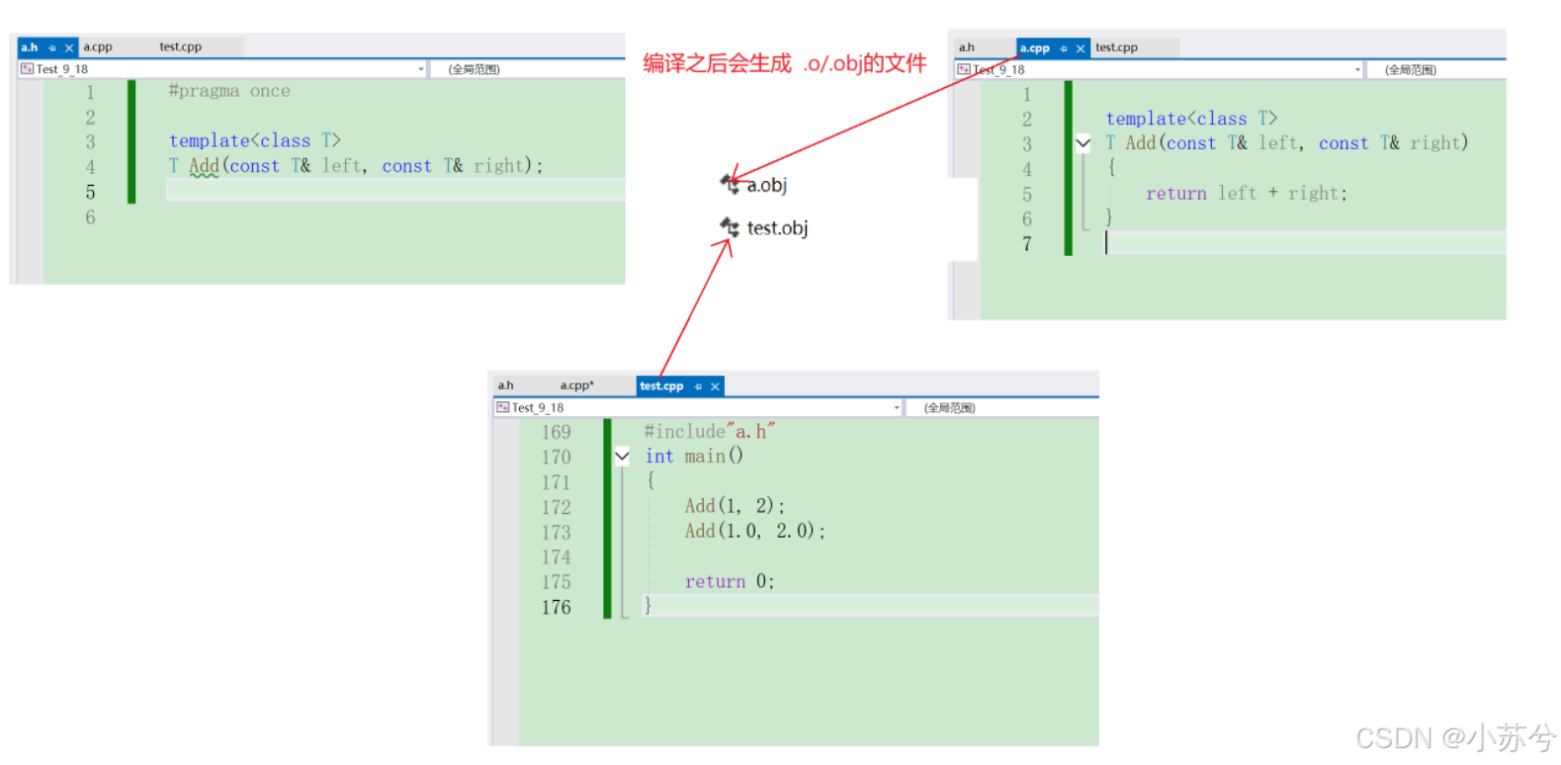Image resolution: width=1561 pixels, height=765 pixels.
Task: Open Test_9_18 project dropdown arrow in top-left editor
Action: pyautogui.click(x=421, y=69)
